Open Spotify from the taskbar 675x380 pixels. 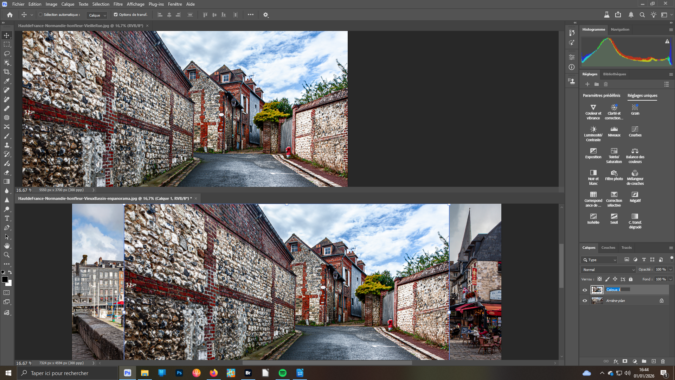click(x=283, y=373)
